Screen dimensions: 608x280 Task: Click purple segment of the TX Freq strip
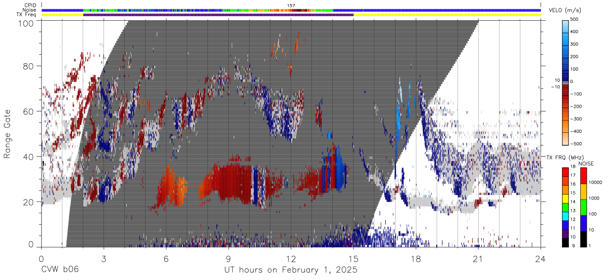point(218,15)
